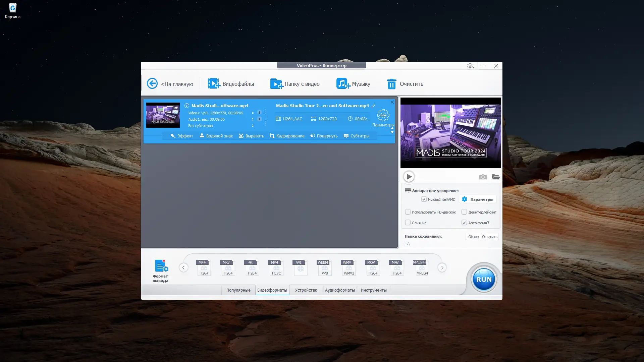
Task: Enable the Деинтерлейсинг checkbox
Action: 464,212
